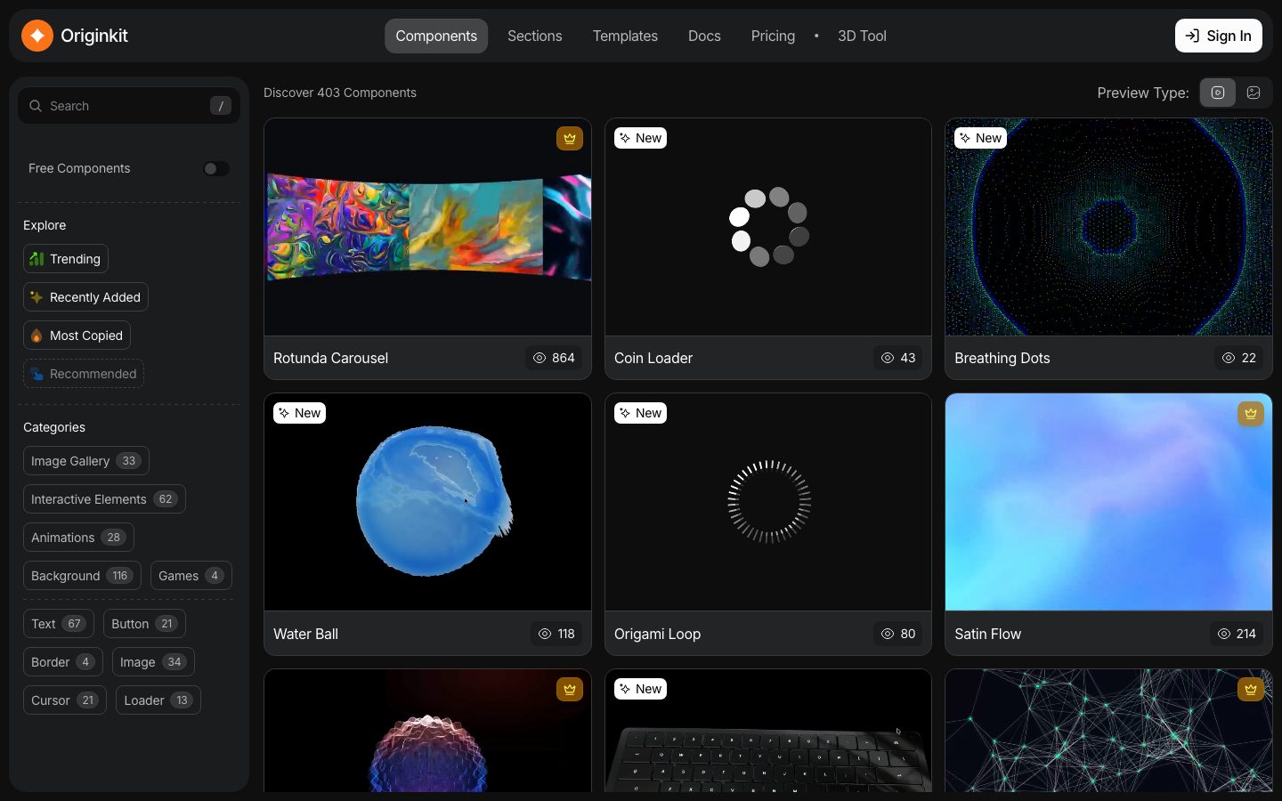
Task: Open the 3D Tool link
Action: 862,36
